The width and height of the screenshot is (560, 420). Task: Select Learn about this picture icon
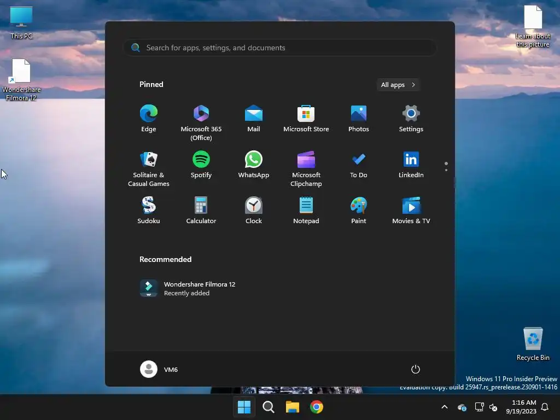(x=533, y=26)
